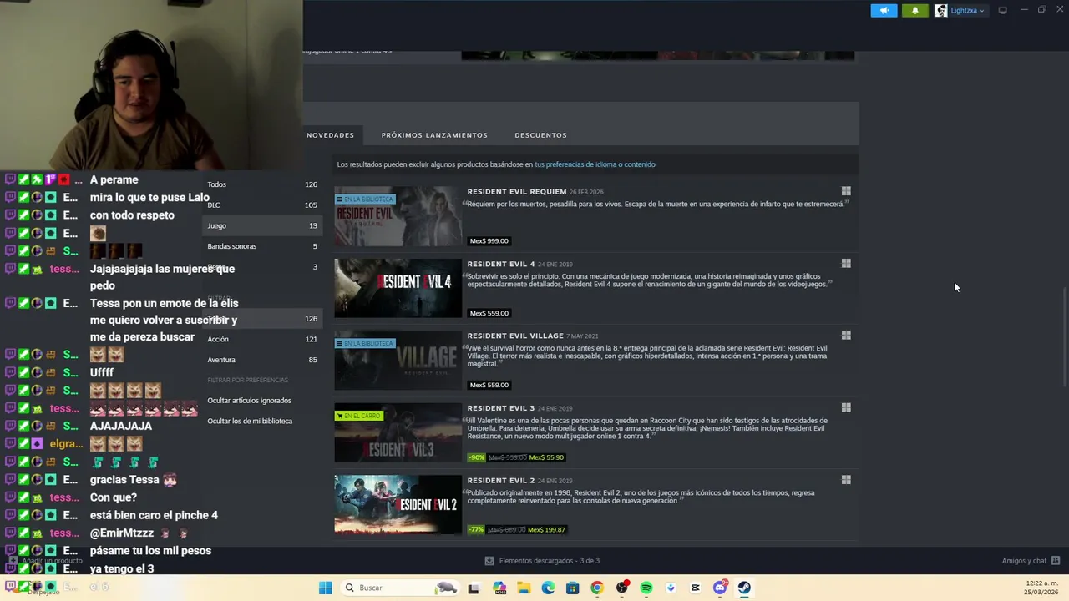Switch to the Próximos Lanzamientos tab
This screenshot has height=601, width=1069.
point(434,135)
